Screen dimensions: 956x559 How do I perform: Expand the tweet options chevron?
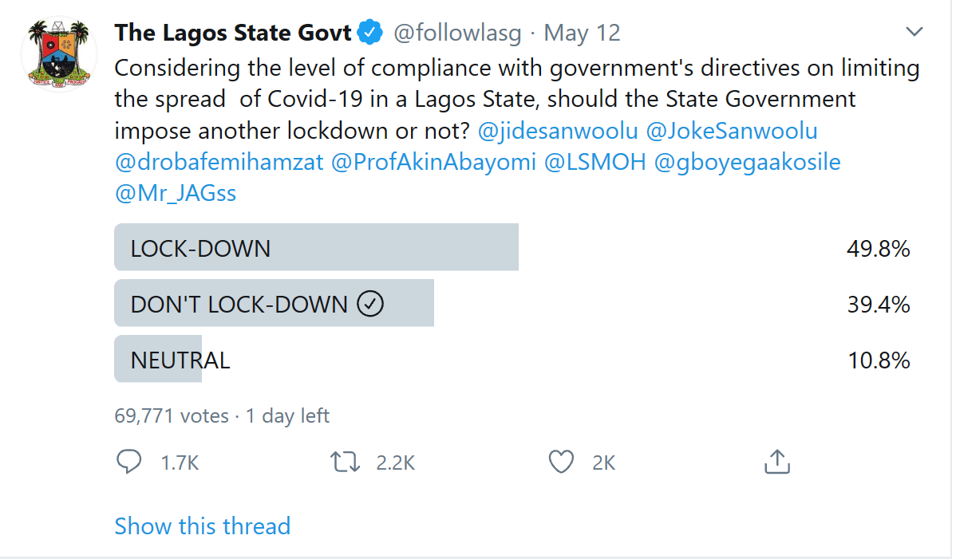pyautogui.click(x=915, y=33)
